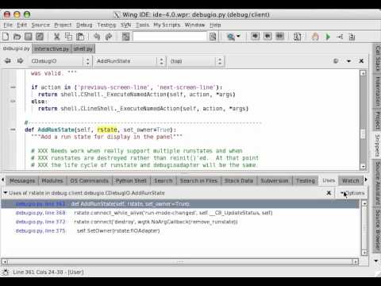
Task: Cut selection with the scissors icon
Action: pos(56,37)
